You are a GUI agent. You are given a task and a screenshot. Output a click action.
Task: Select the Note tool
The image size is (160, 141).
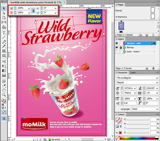pyautogui.click(x=4, y=81)
